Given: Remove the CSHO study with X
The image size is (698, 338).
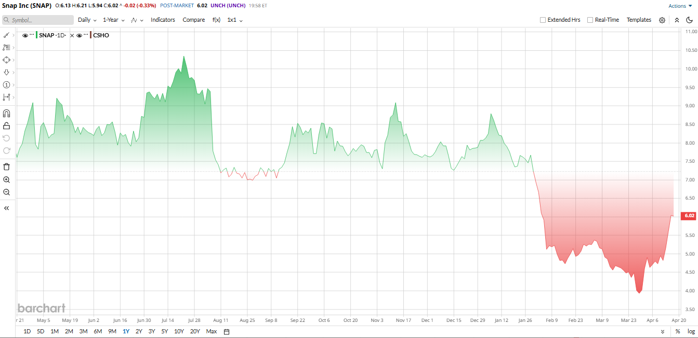Looking at the screenshot, I should coord(72,35).
